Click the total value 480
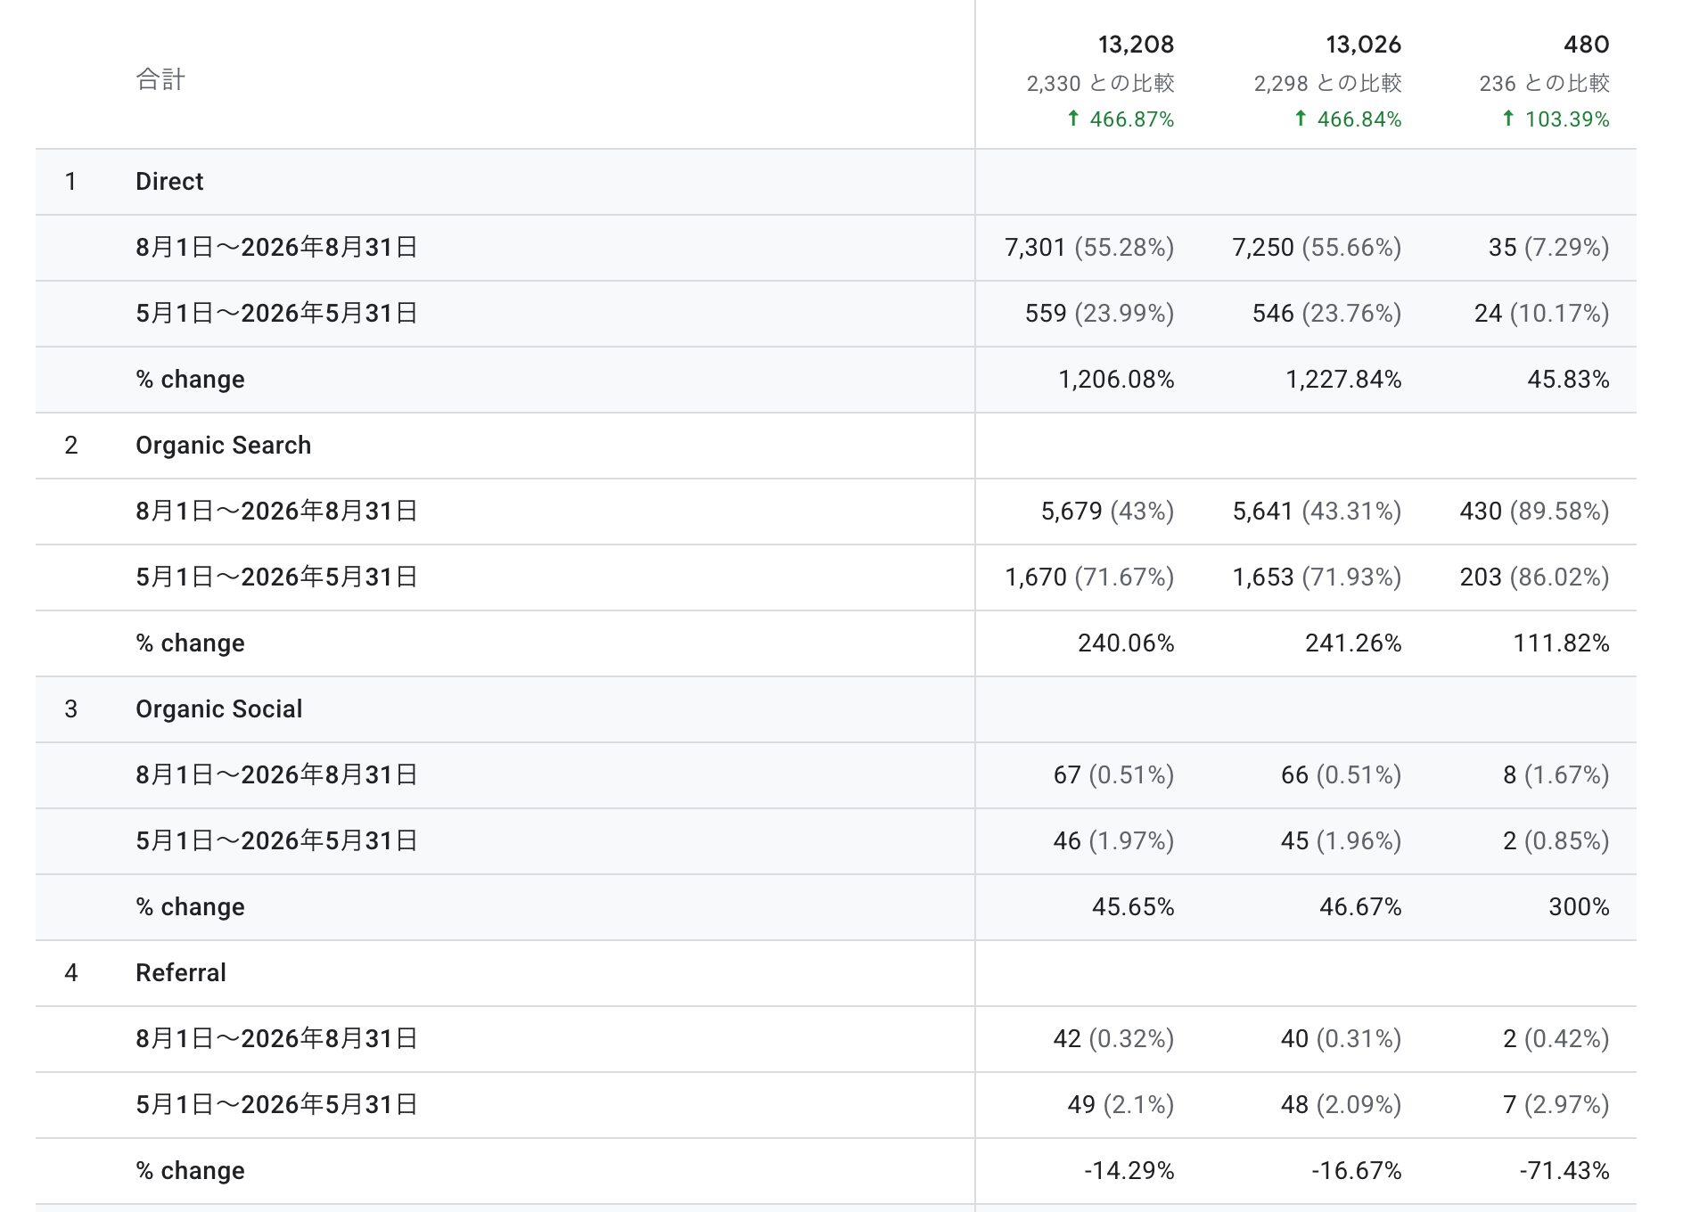 click(1586, 45)
